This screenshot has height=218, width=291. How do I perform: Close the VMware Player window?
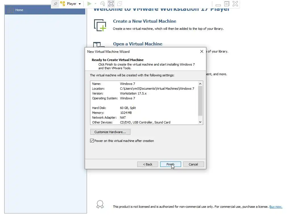235,4
